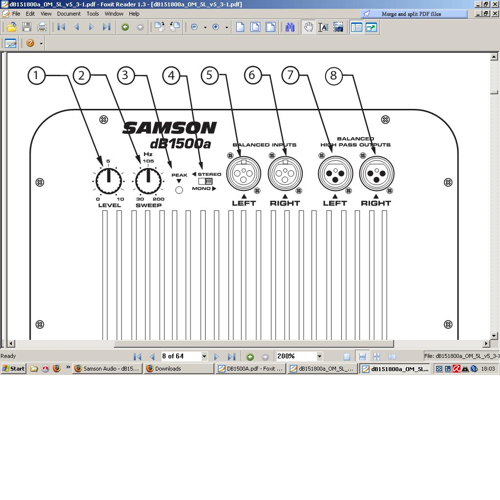Open the Downloads taskbar window
This screenshot has height=500, width=500.
tap(179, 369)
